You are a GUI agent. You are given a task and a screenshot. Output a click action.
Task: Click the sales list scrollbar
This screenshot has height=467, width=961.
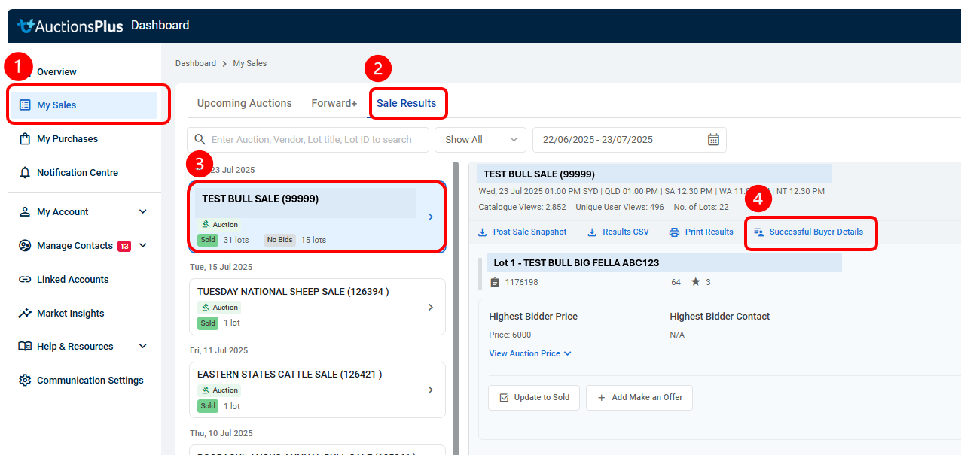[455, 308]
